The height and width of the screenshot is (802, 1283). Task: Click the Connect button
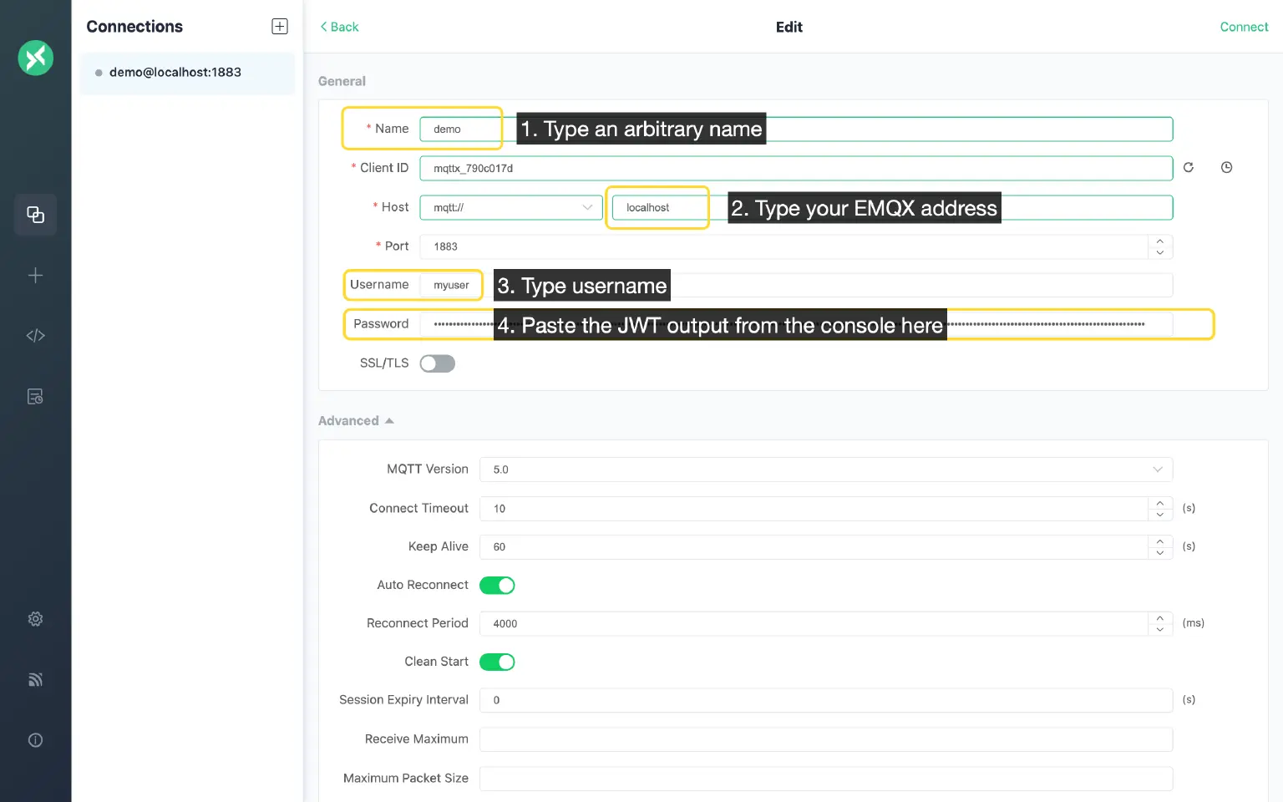pos(1243,27)
